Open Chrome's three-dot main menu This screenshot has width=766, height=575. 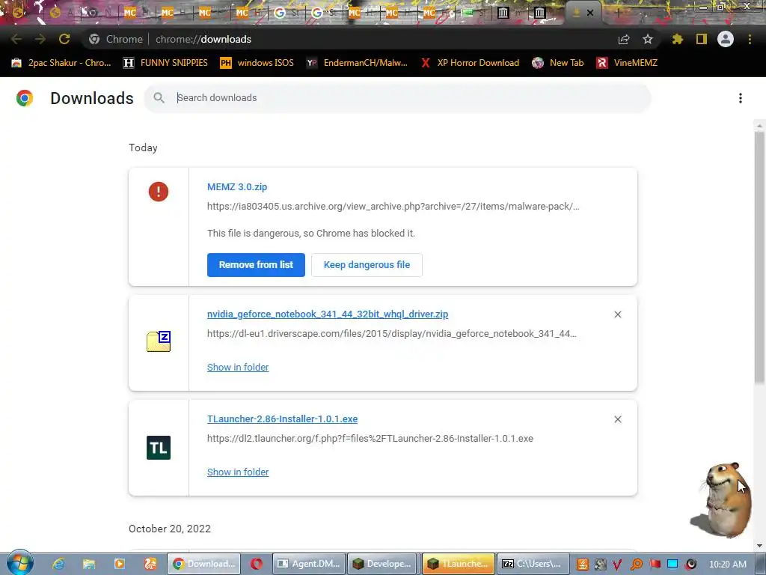pos(750,39)
